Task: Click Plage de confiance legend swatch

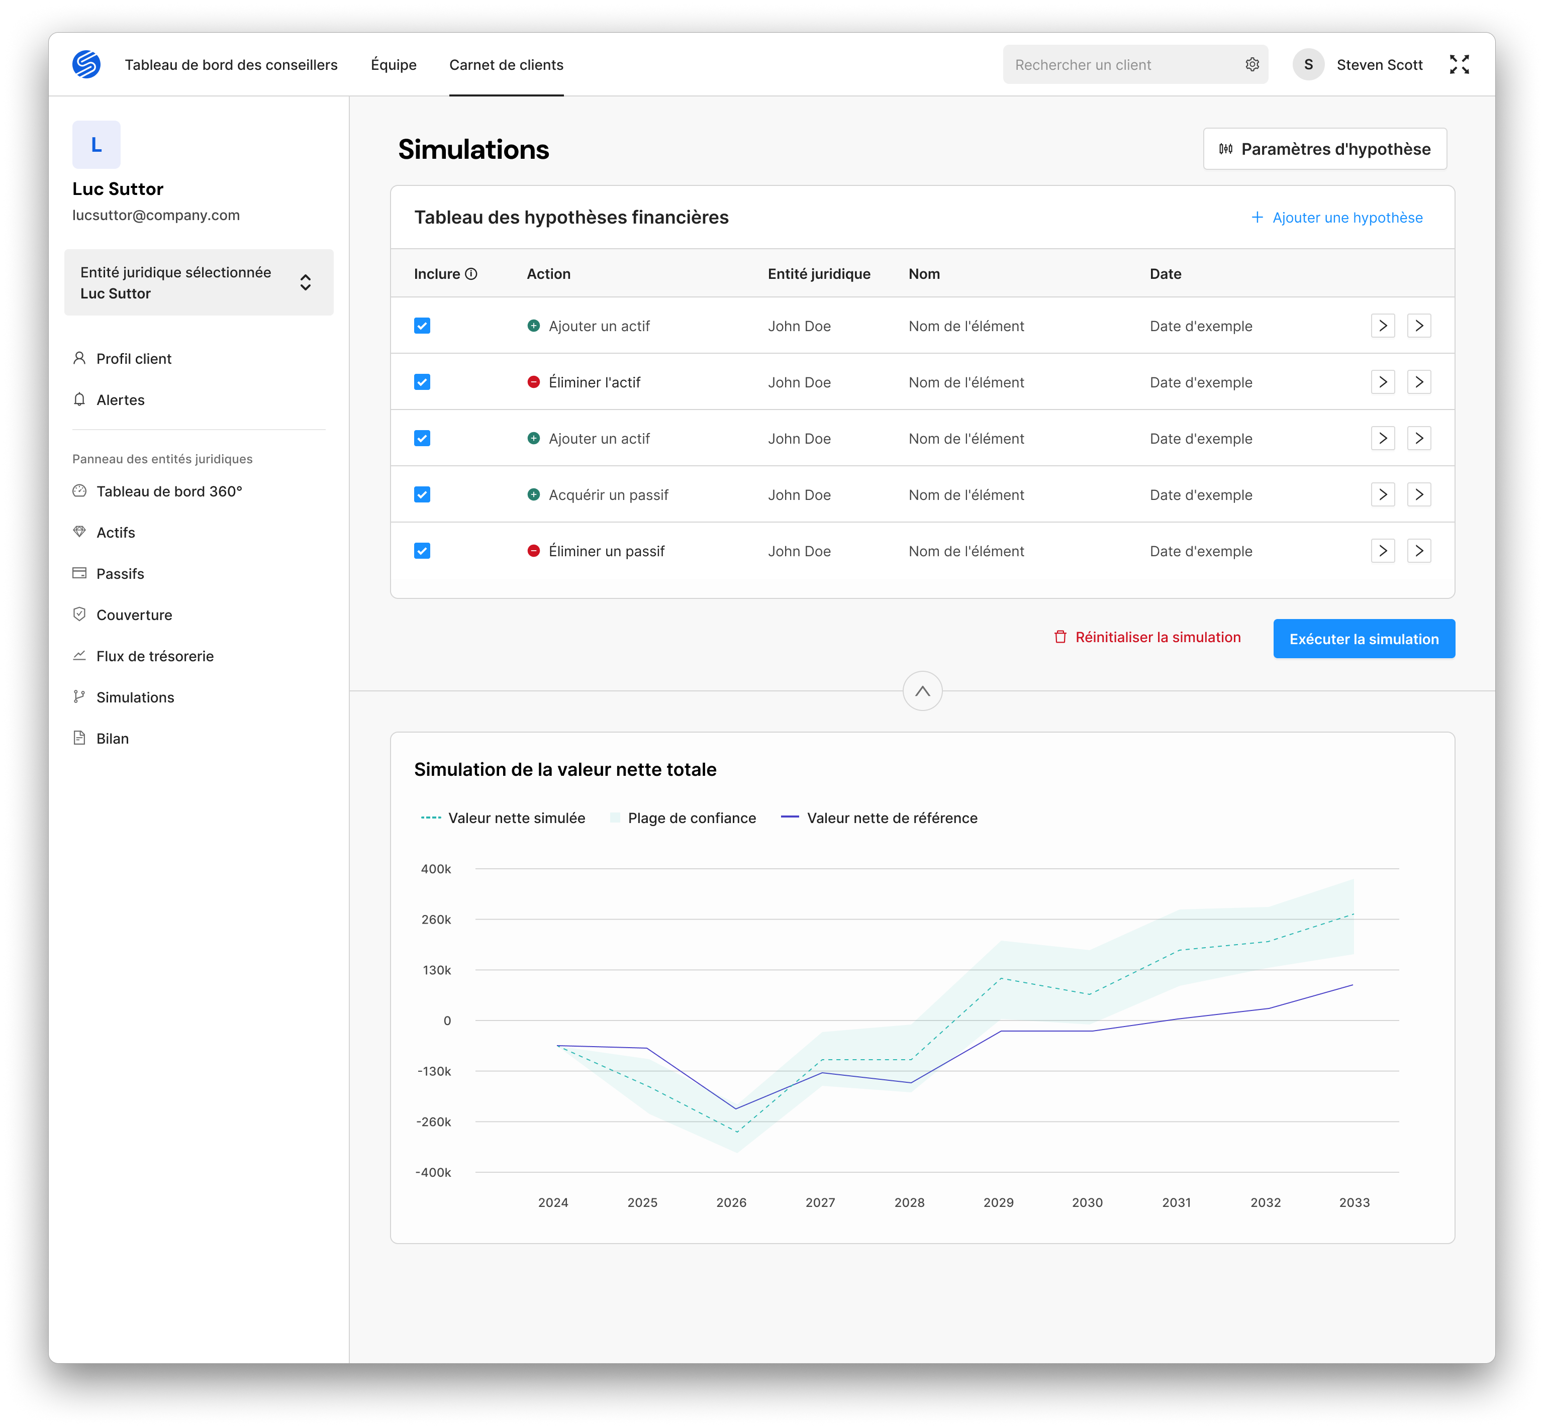Action: pyautogui.click(x=615, y=818)
